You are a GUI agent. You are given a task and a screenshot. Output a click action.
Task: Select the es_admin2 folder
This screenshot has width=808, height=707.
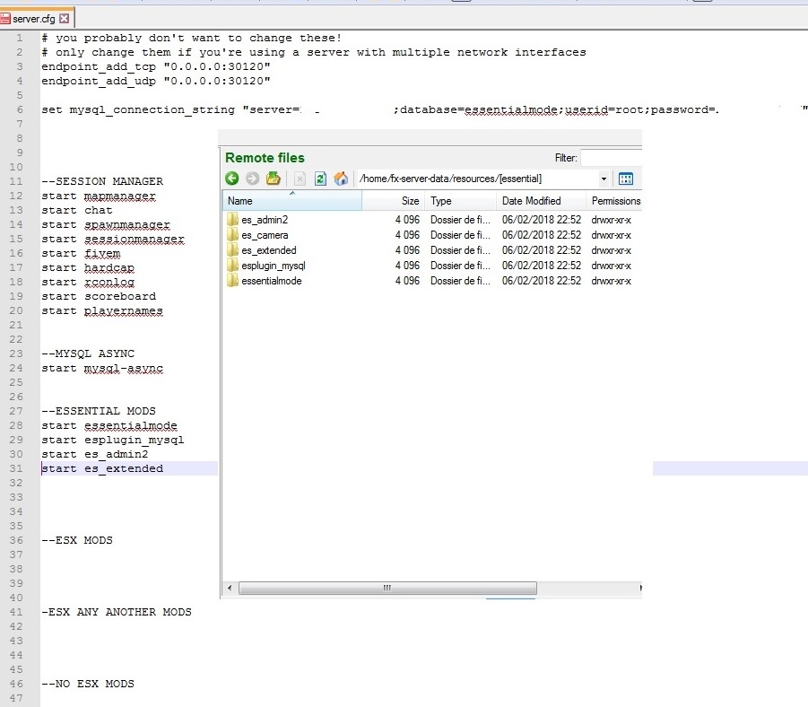click(x=265, y=220)
